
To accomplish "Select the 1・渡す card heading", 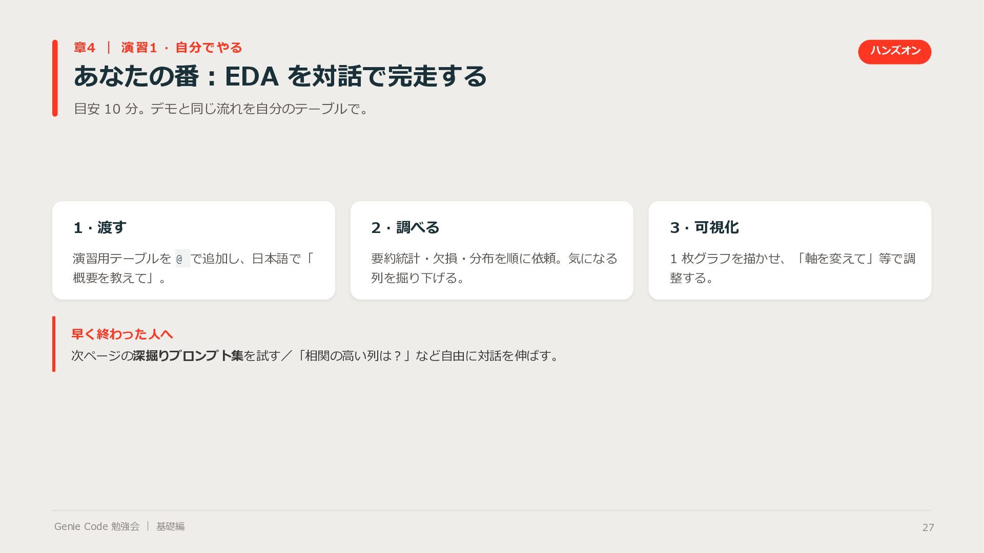I will [99, 227].
